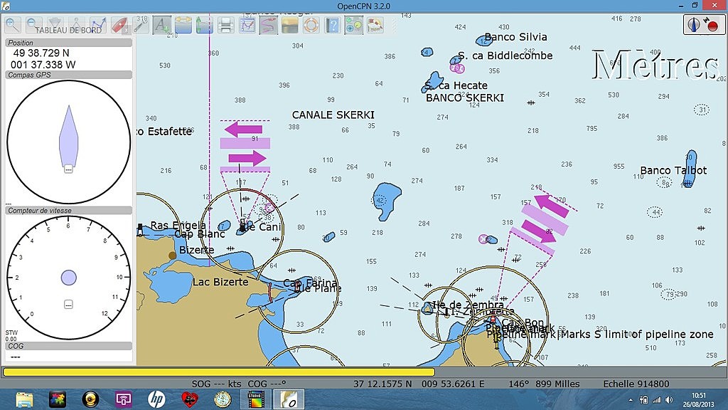This screenshot has height=410, width=728.
Task: Click the OpenCPN taskbar button
Action: click(289, 399)
